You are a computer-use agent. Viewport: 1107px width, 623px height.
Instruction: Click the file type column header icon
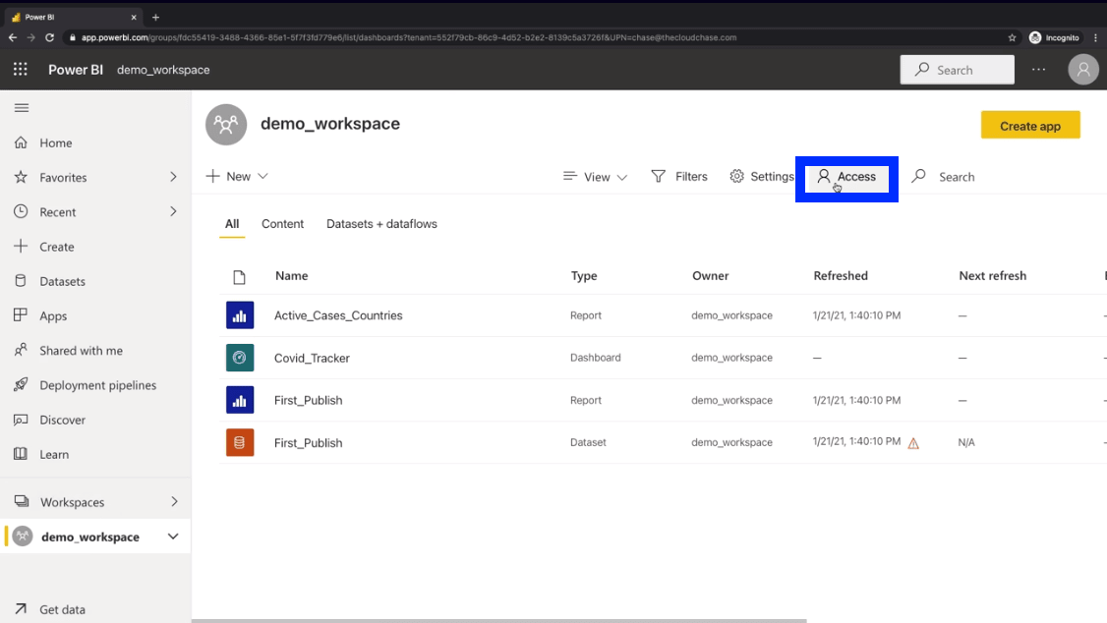coord(239,276)
